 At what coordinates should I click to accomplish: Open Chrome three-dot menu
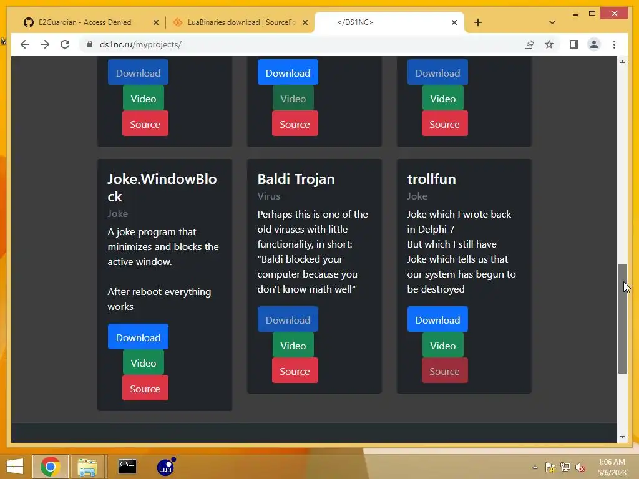(x=614, y=44)
